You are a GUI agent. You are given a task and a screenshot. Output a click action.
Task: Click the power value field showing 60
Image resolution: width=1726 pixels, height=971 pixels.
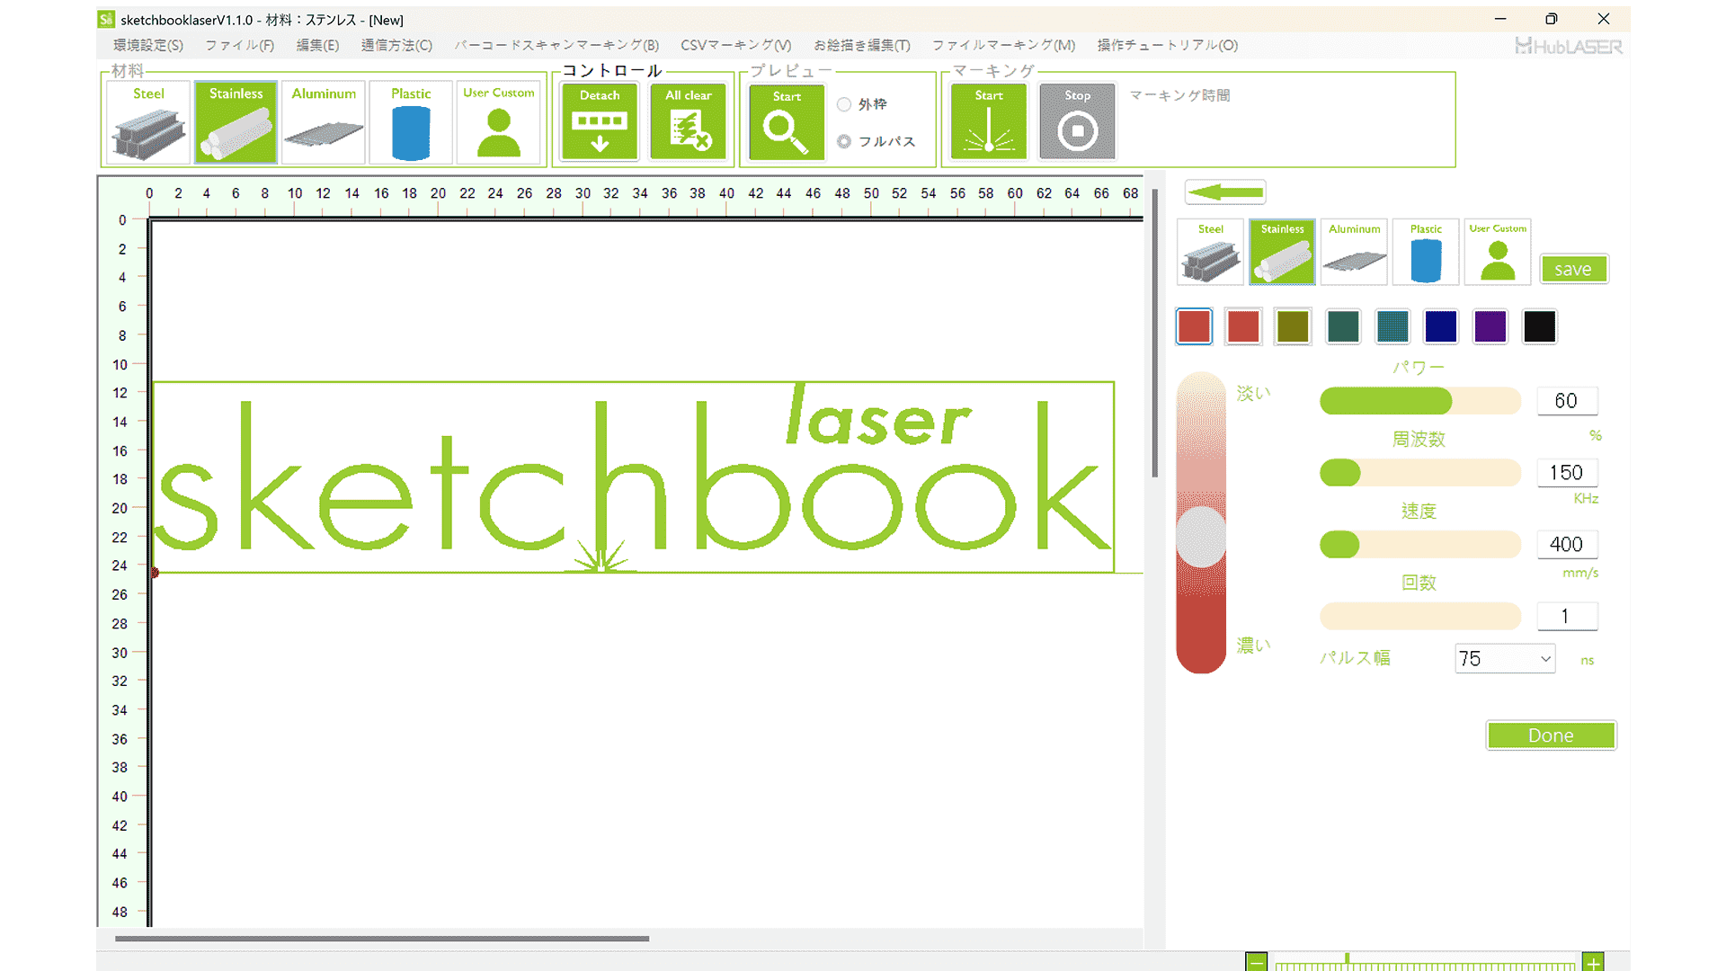pos(1566,401)
